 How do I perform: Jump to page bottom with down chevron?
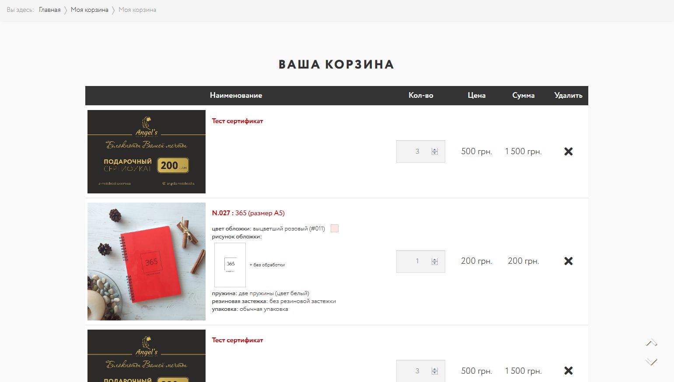tap(651, 361)
